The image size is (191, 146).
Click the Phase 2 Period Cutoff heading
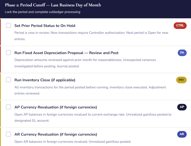(53, 5)
